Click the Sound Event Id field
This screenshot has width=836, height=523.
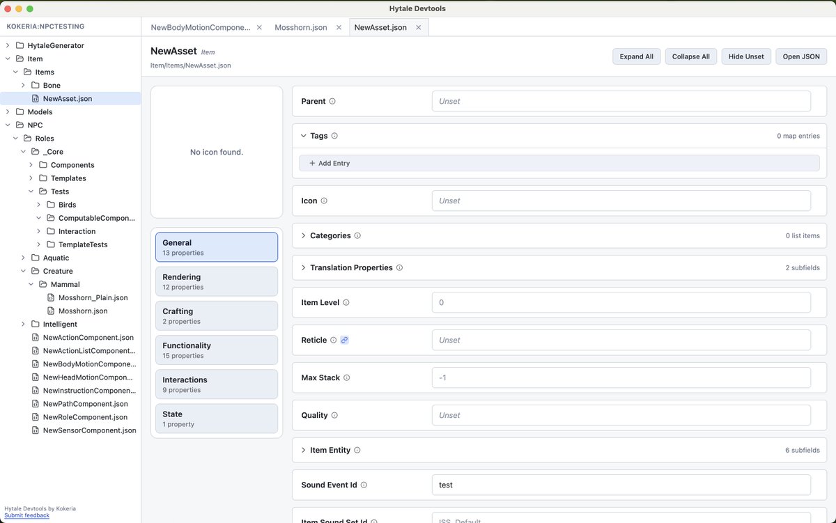[x=621, y=485]
